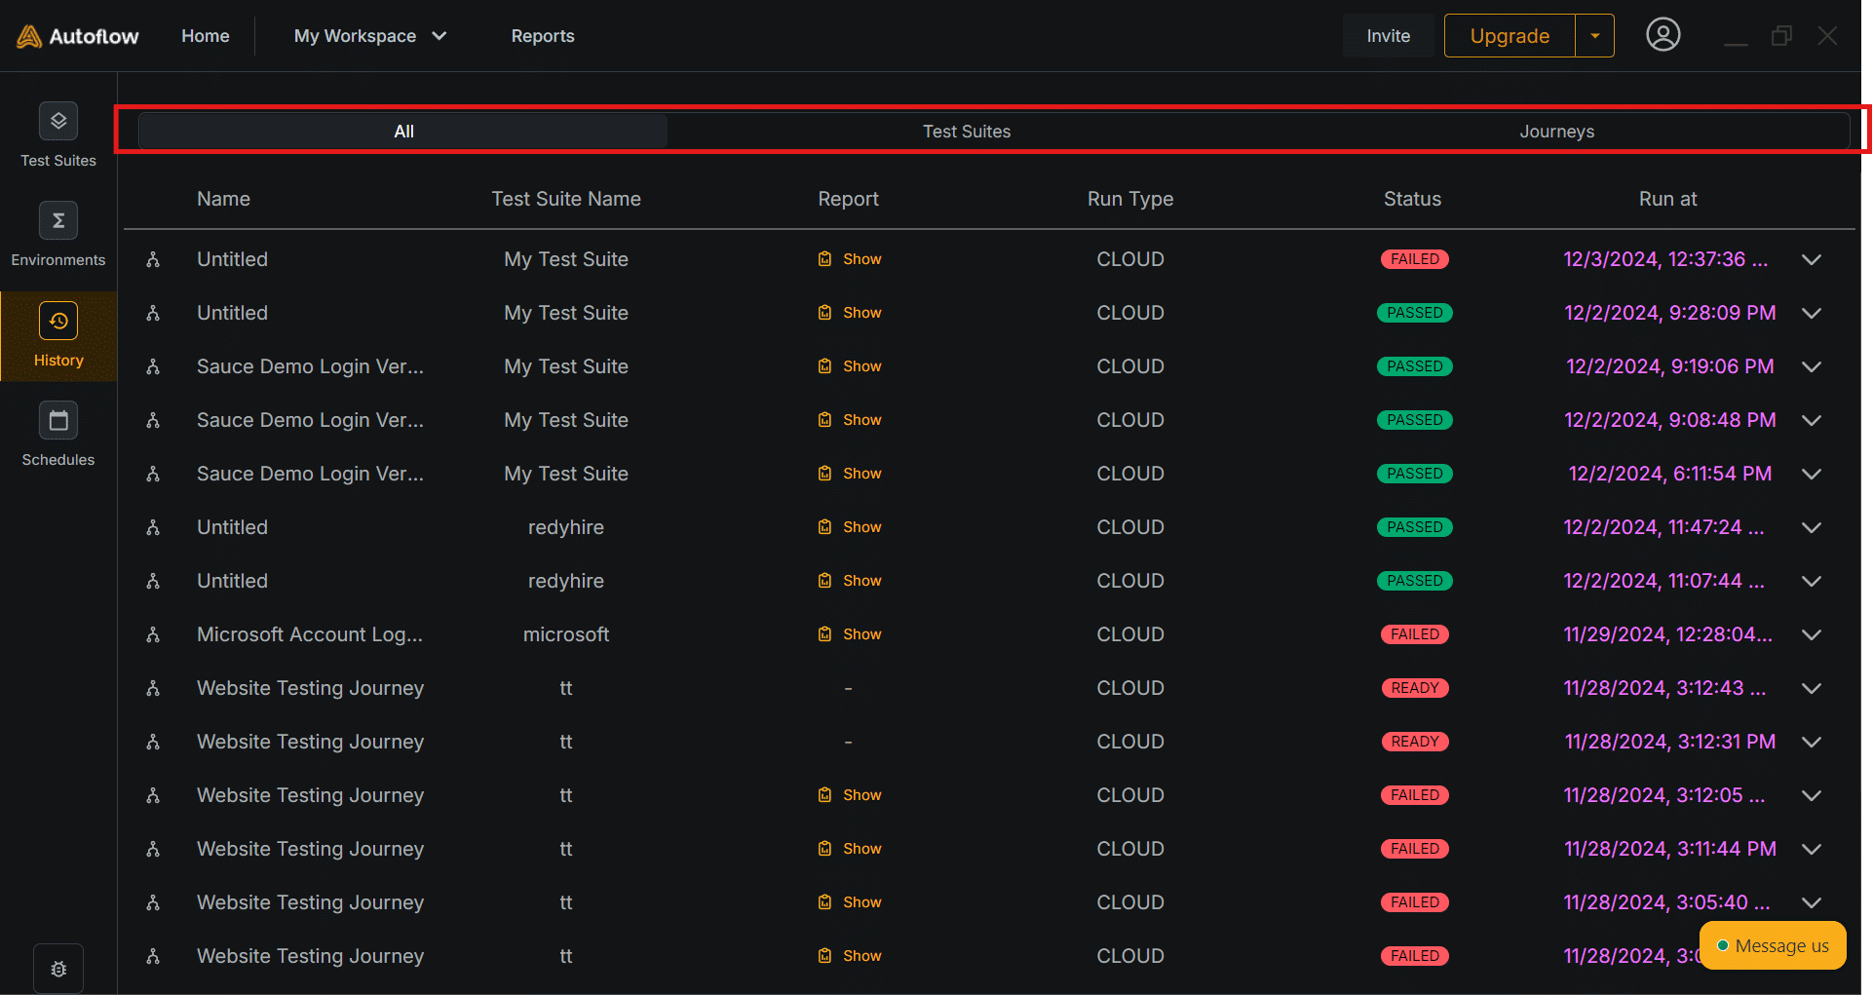The width and height of the screenshot is (1873, 995).
Task: Switch to the Journeys tab
Action: 1556,132
